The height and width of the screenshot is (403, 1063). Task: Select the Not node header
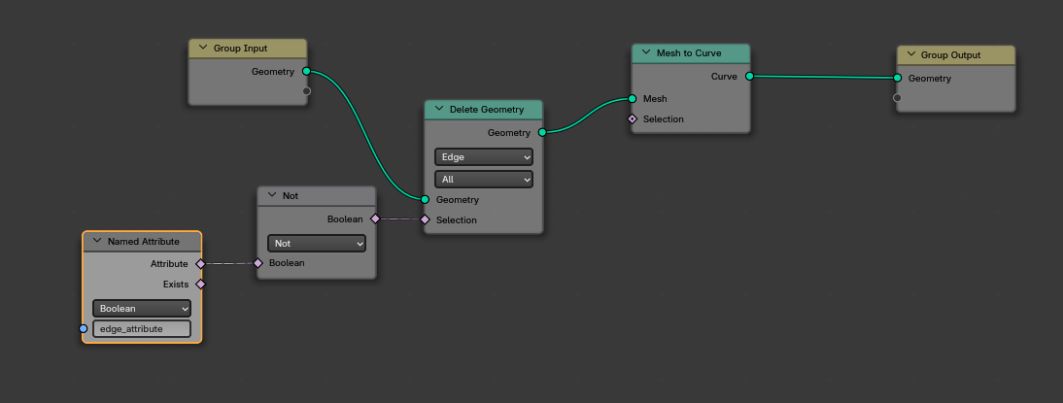(x=317, y=196)
